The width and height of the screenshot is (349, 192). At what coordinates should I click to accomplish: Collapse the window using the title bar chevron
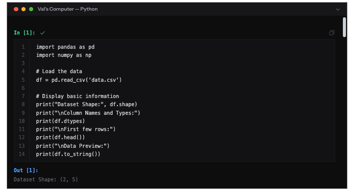338,9
